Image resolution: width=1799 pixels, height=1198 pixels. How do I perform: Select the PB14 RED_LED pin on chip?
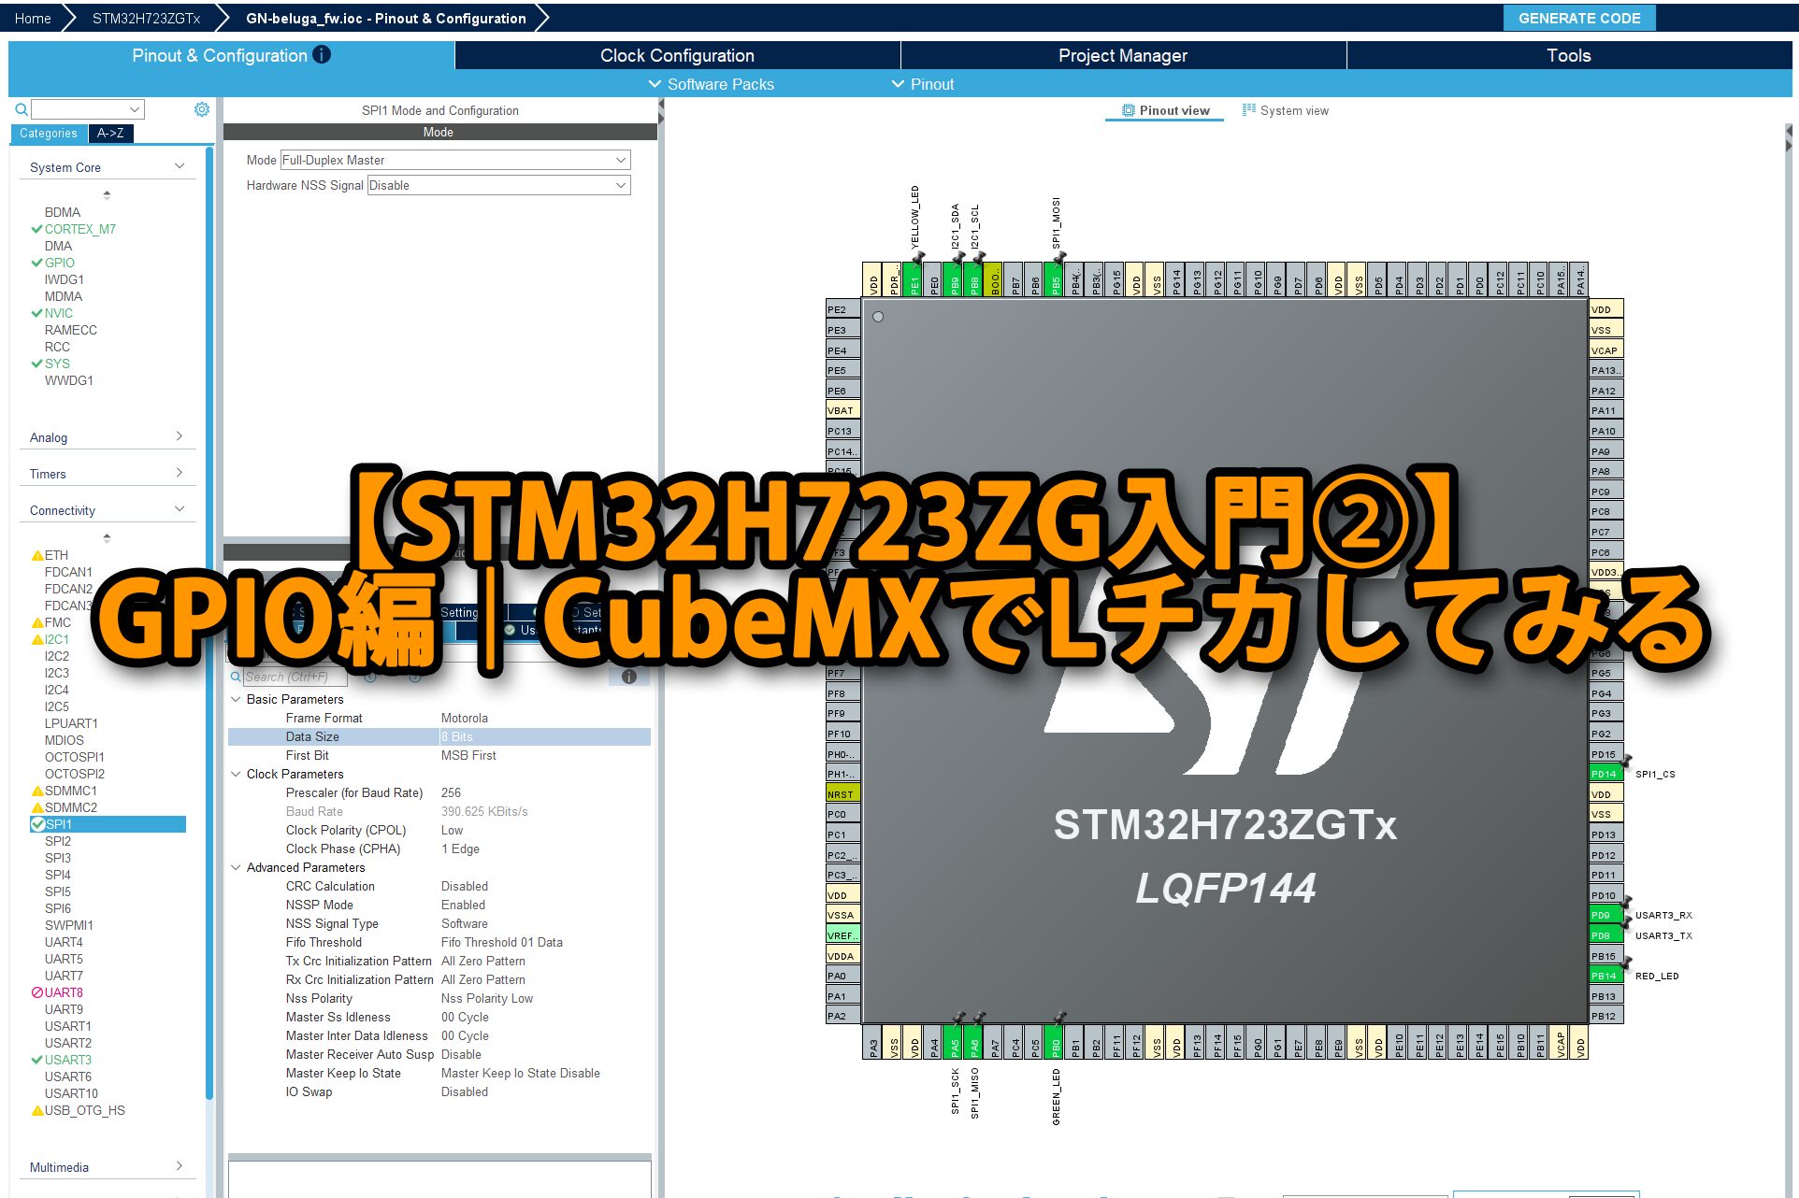coord(1605,976)
